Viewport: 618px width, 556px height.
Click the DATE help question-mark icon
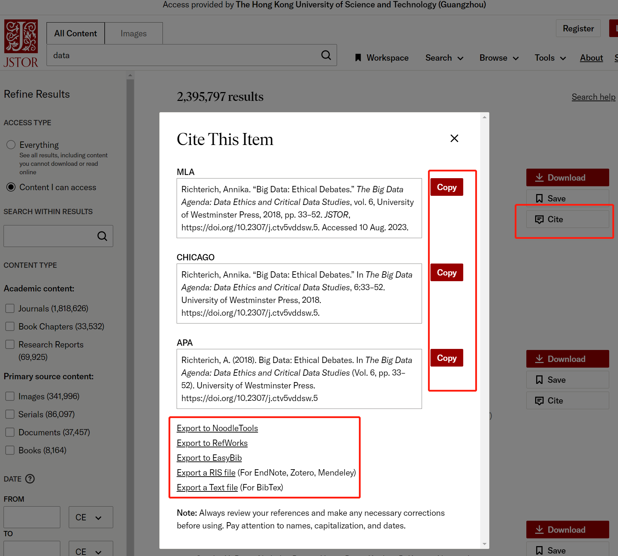pos(30,479)
